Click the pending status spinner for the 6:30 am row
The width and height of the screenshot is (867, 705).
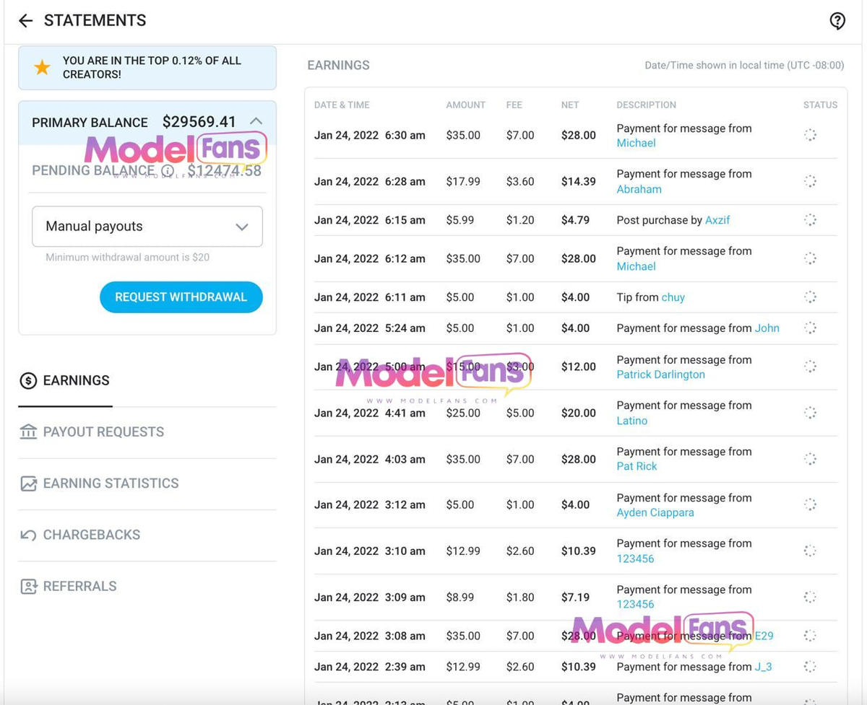click(810, 135)
